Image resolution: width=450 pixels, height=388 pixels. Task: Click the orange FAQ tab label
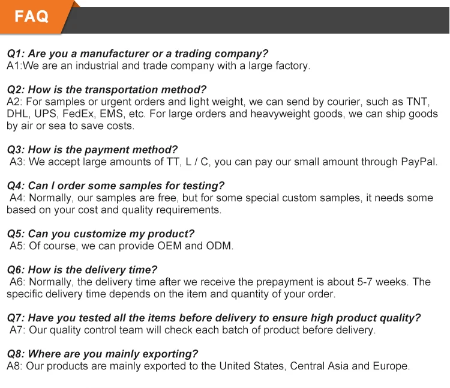[32, 16]
